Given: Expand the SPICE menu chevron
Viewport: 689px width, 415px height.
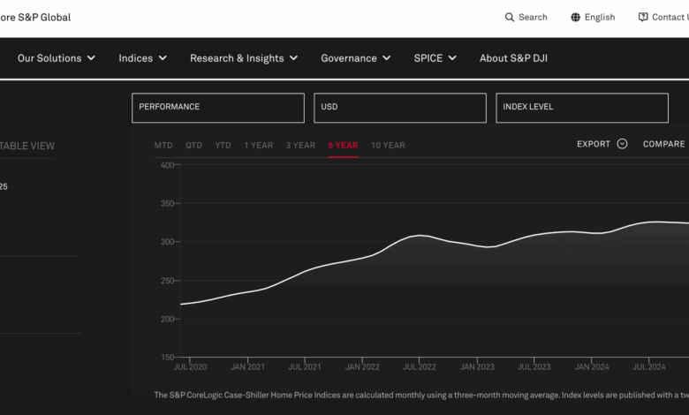Looking at the screenshot, I should [452, 58].
